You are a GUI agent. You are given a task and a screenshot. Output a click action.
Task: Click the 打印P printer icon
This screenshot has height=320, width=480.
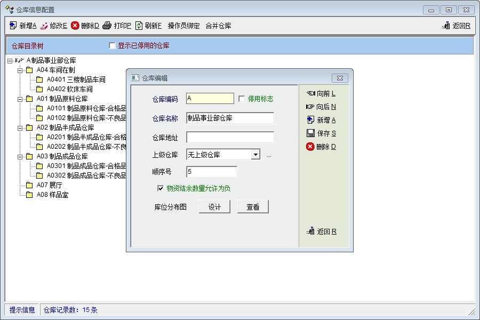pos(107,26)
